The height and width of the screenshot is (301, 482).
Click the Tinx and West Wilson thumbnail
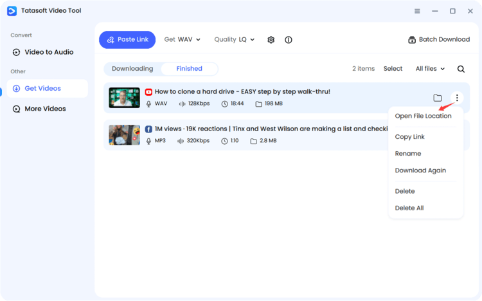(124, 135)
